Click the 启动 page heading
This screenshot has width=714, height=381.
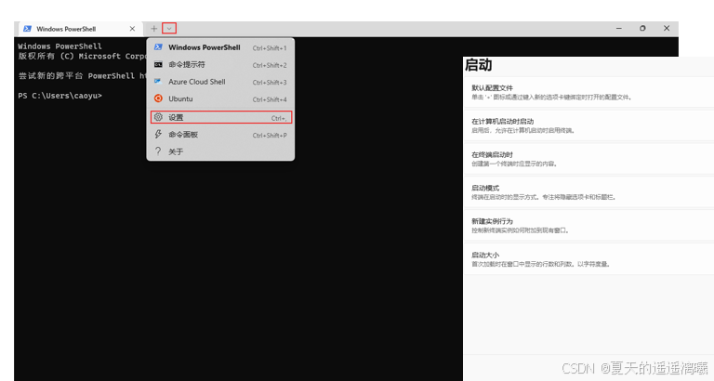[x=478, y=65]
